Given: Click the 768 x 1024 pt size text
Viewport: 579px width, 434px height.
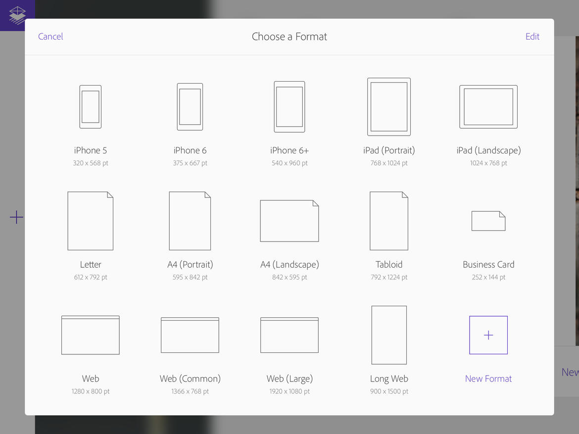Looking at the screenshot, I should (x=389, y=163).
